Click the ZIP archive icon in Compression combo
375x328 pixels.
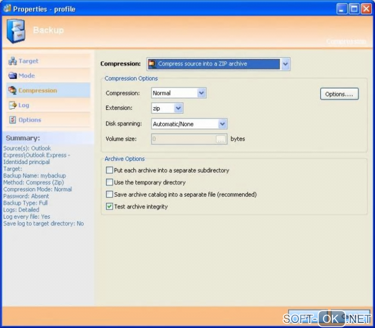click(152, 64)
